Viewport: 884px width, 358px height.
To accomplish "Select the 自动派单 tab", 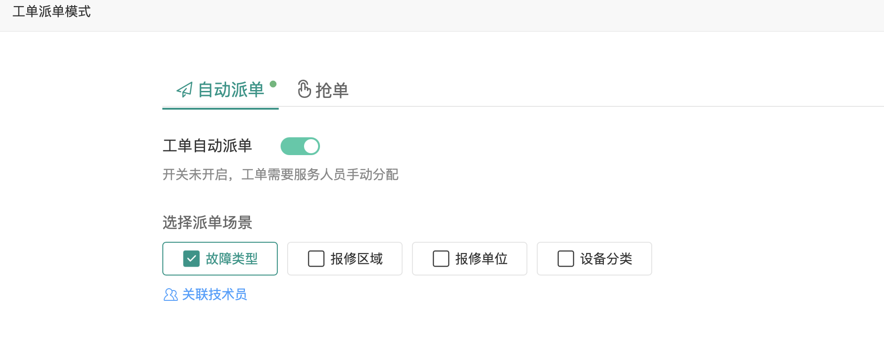I will click(221, 90).
